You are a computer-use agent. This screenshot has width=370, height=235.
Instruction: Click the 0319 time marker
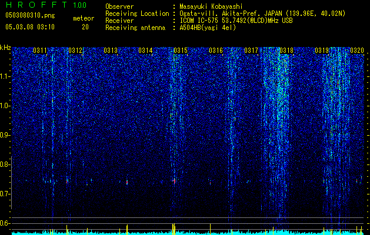tap(322, 51)
